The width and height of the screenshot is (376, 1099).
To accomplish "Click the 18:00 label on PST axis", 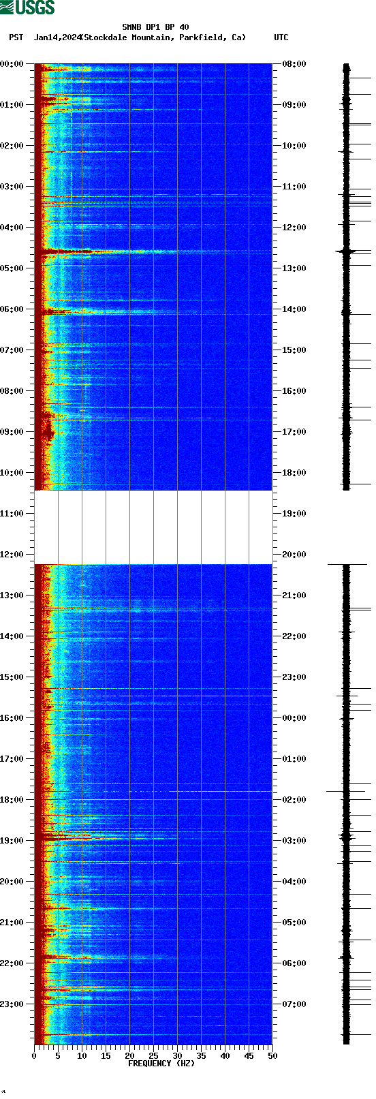I will click(x=12, y=800).
